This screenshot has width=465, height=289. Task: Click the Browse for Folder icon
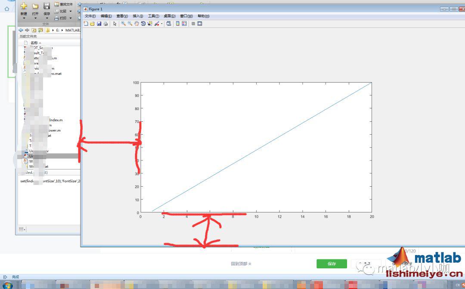[40, 30]
